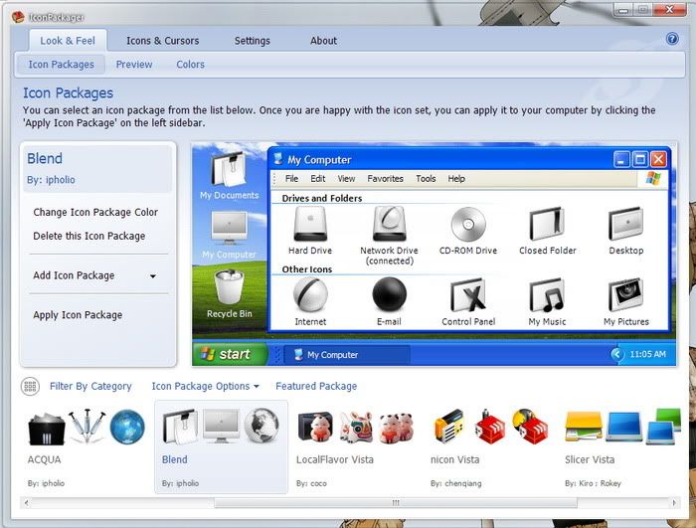Open the Edit menu in preview window

318,179
